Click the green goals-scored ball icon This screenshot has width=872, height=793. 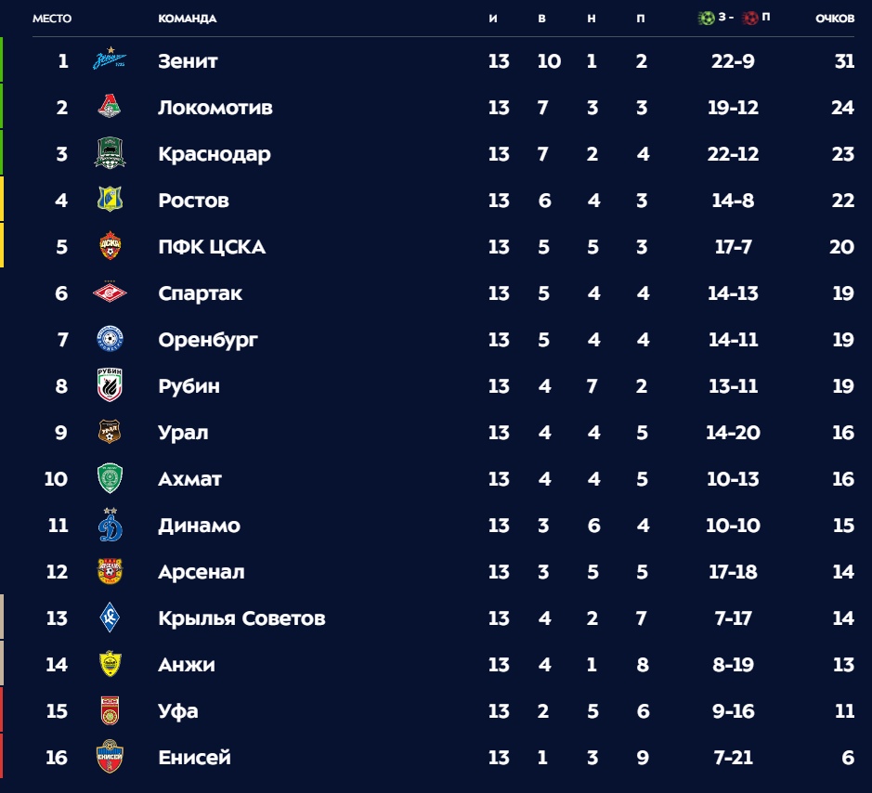[706, 18]
